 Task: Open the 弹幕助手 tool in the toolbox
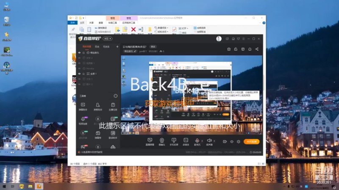point(83,106)
